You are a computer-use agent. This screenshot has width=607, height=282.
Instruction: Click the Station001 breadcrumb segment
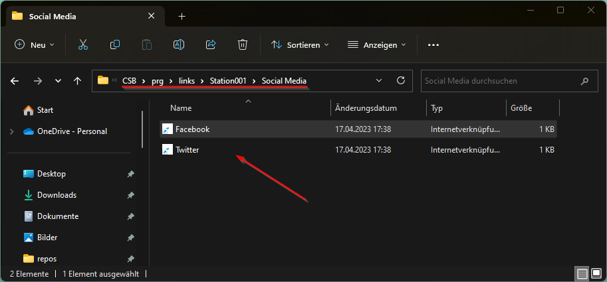click(x=228, y=81)
